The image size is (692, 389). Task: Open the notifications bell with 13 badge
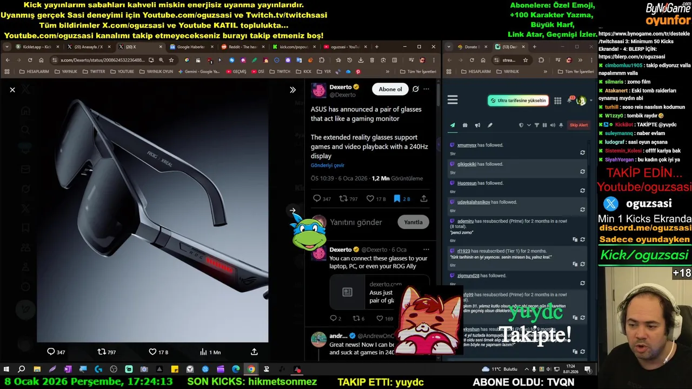pos(569,100)
